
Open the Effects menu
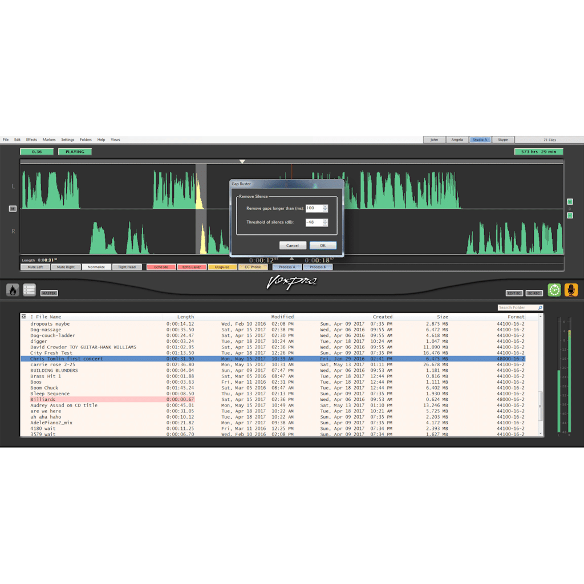(32, 140)
